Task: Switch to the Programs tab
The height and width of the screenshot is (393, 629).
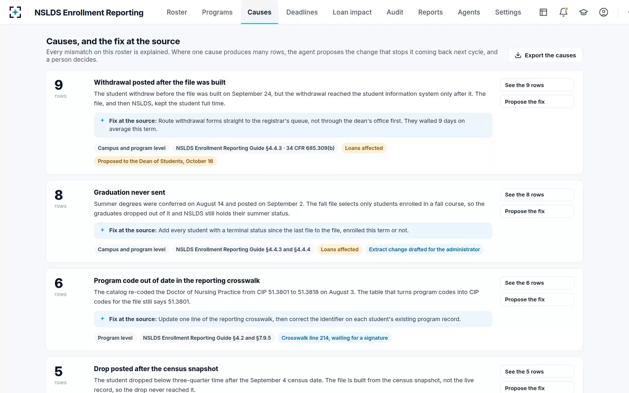Action: click(217, 12)
